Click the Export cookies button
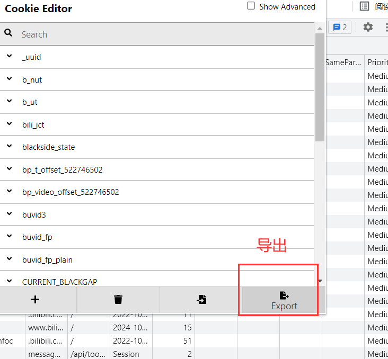 pyautogui.click(x=284, y=300)
